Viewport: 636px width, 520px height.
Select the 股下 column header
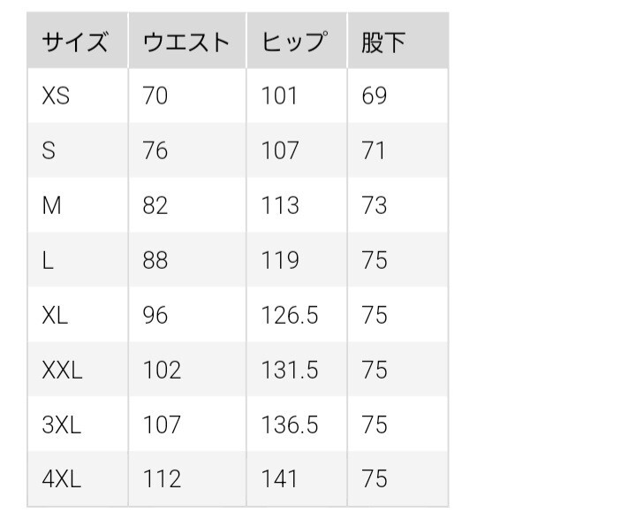click(x=382, y=42)
